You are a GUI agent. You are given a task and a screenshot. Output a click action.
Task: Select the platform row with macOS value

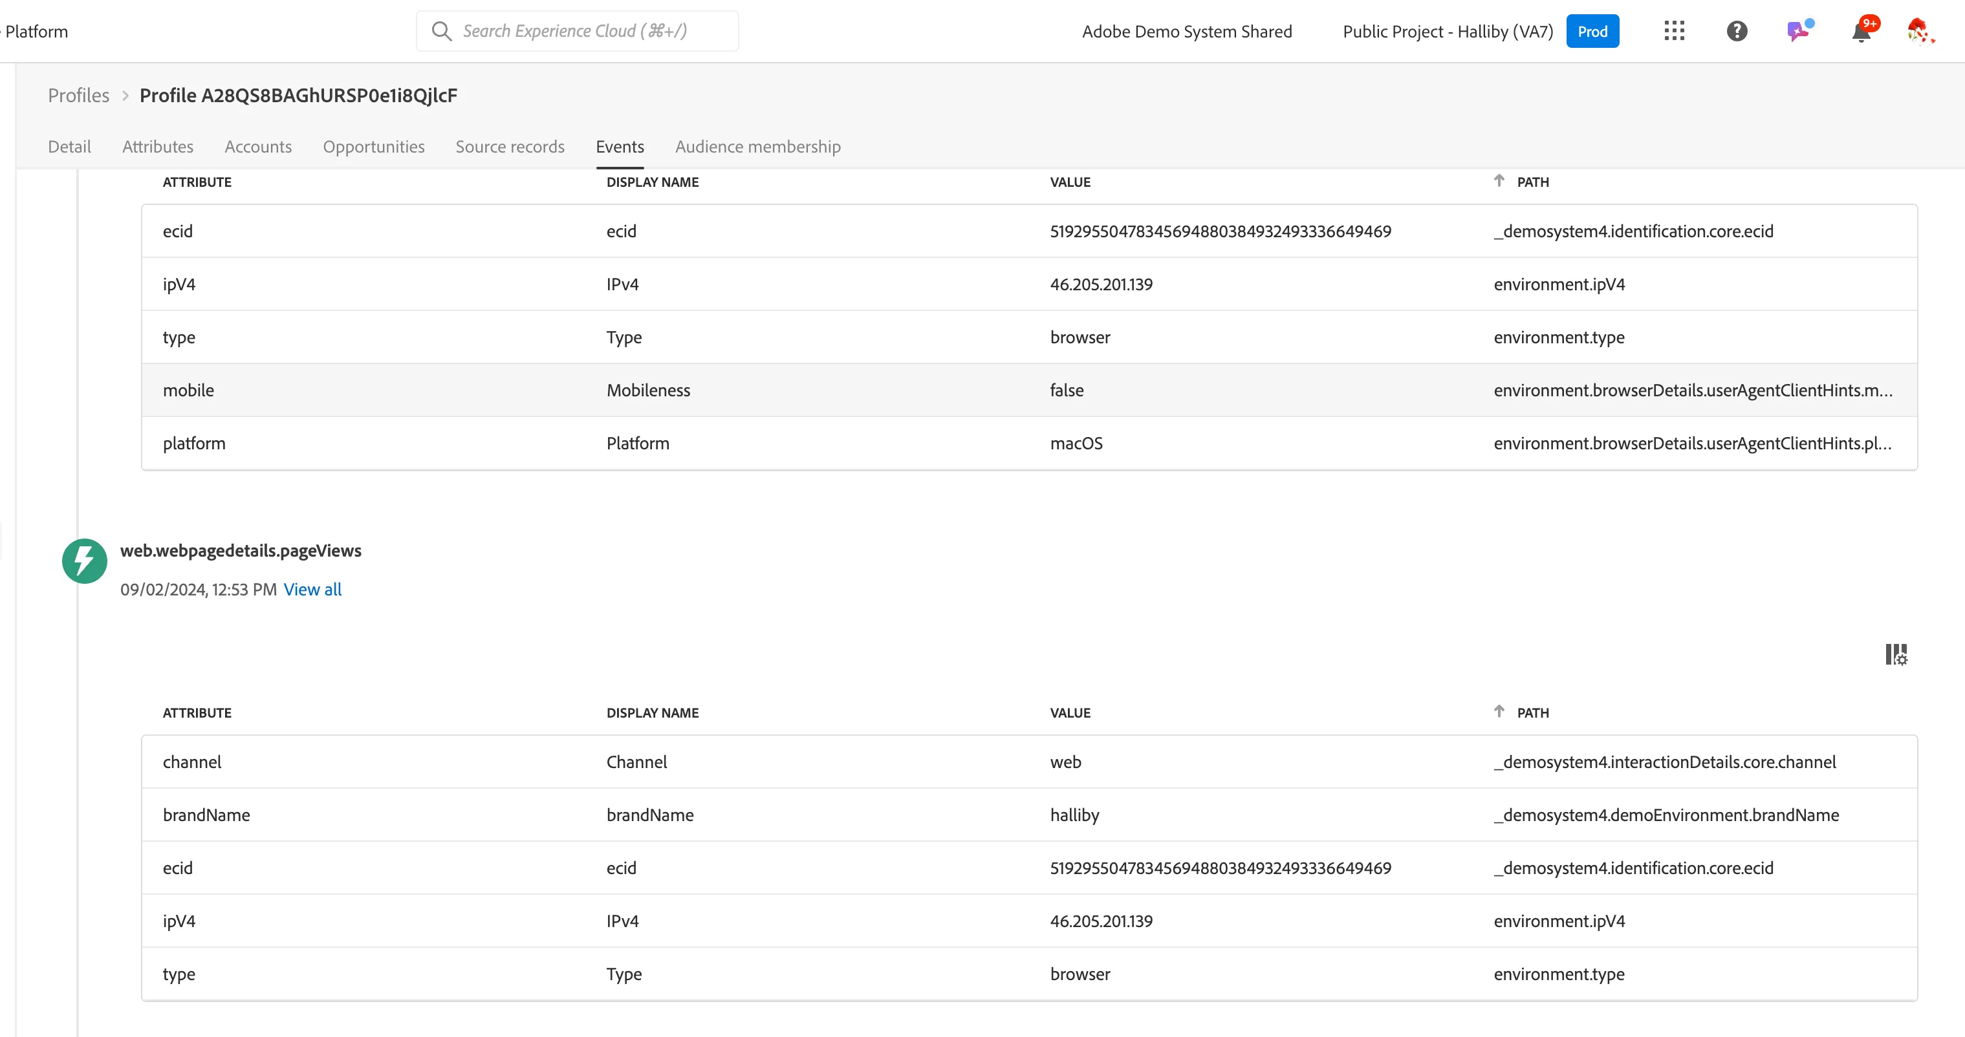1029,443
